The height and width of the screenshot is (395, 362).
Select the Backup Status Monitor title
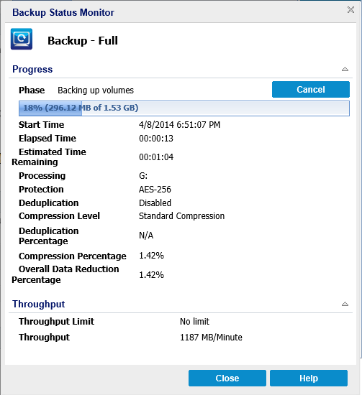pyautogui.click(x=63, y=12)
